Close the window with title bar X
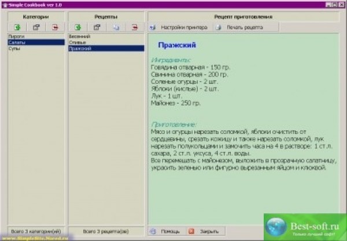 click(x=342, y=5)
